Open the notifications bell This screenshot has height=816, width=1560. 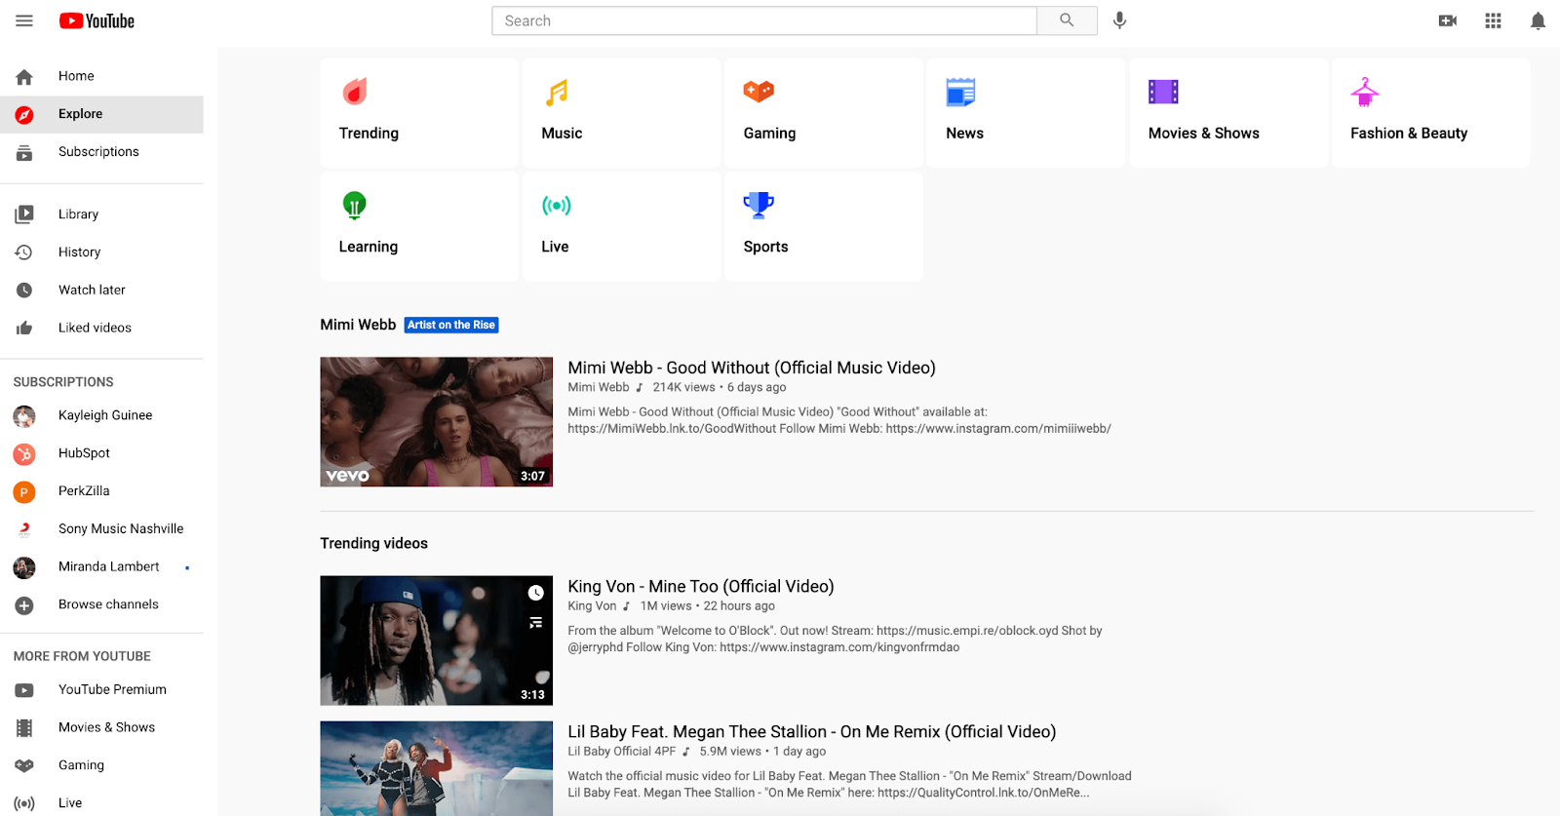(x=1538, y=20)
